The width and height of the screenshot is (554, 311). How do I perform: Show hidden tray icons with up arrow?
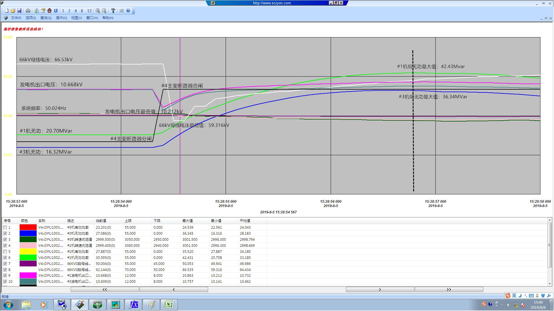pyautogui.click(x=502, y=305)
